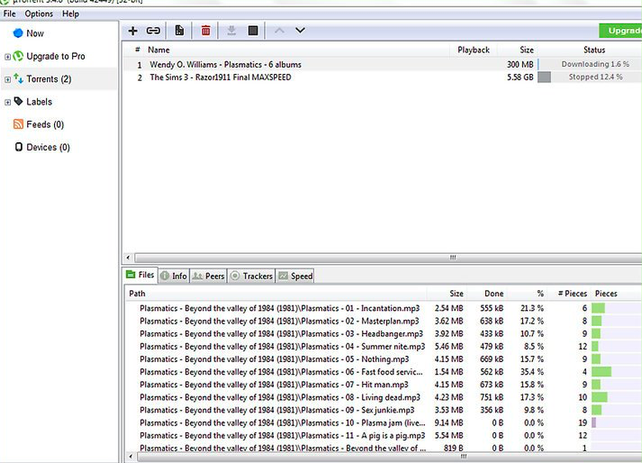The width and height of the screenshot is (642, 463).
Task: Select file 03 - Headbanger.mp3
Action: (281, 334)
